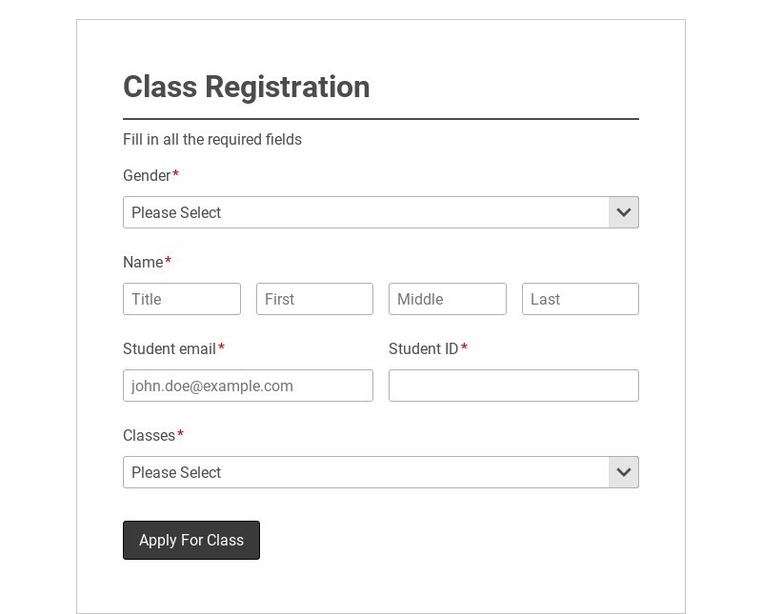Focus the Title name field
Image resolution: width=762 pixels, height=614 pixels.
[x=182, y=299]
